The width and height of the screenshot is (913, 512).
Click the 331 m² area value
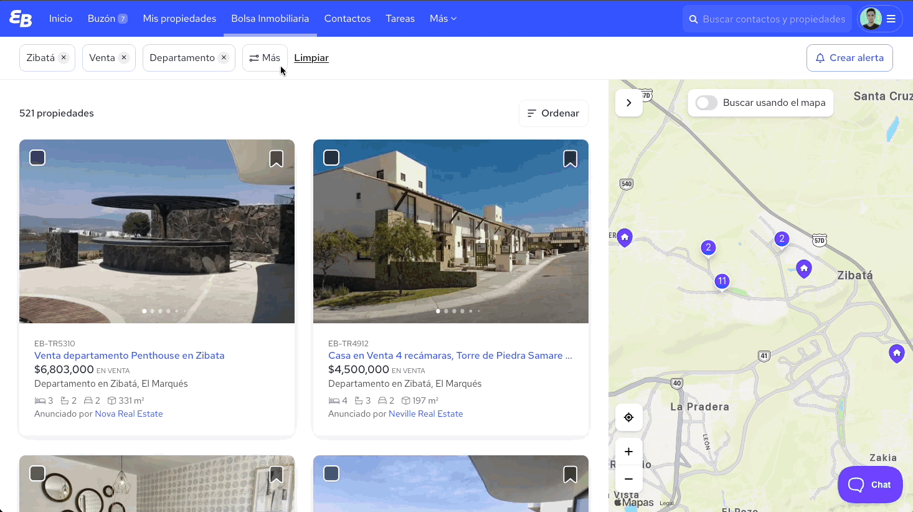131,401
